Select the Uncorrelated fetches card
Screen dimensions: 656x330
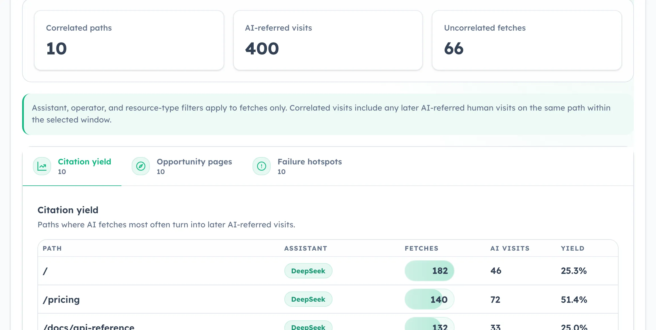[527, 40]
